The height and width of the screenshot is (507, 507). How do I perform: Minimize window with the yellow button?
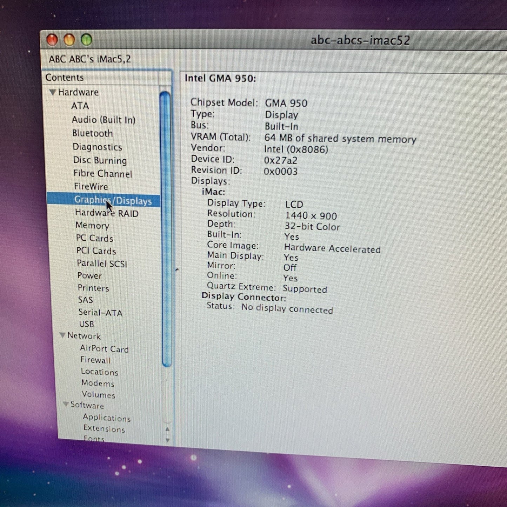tap(69, 40)
